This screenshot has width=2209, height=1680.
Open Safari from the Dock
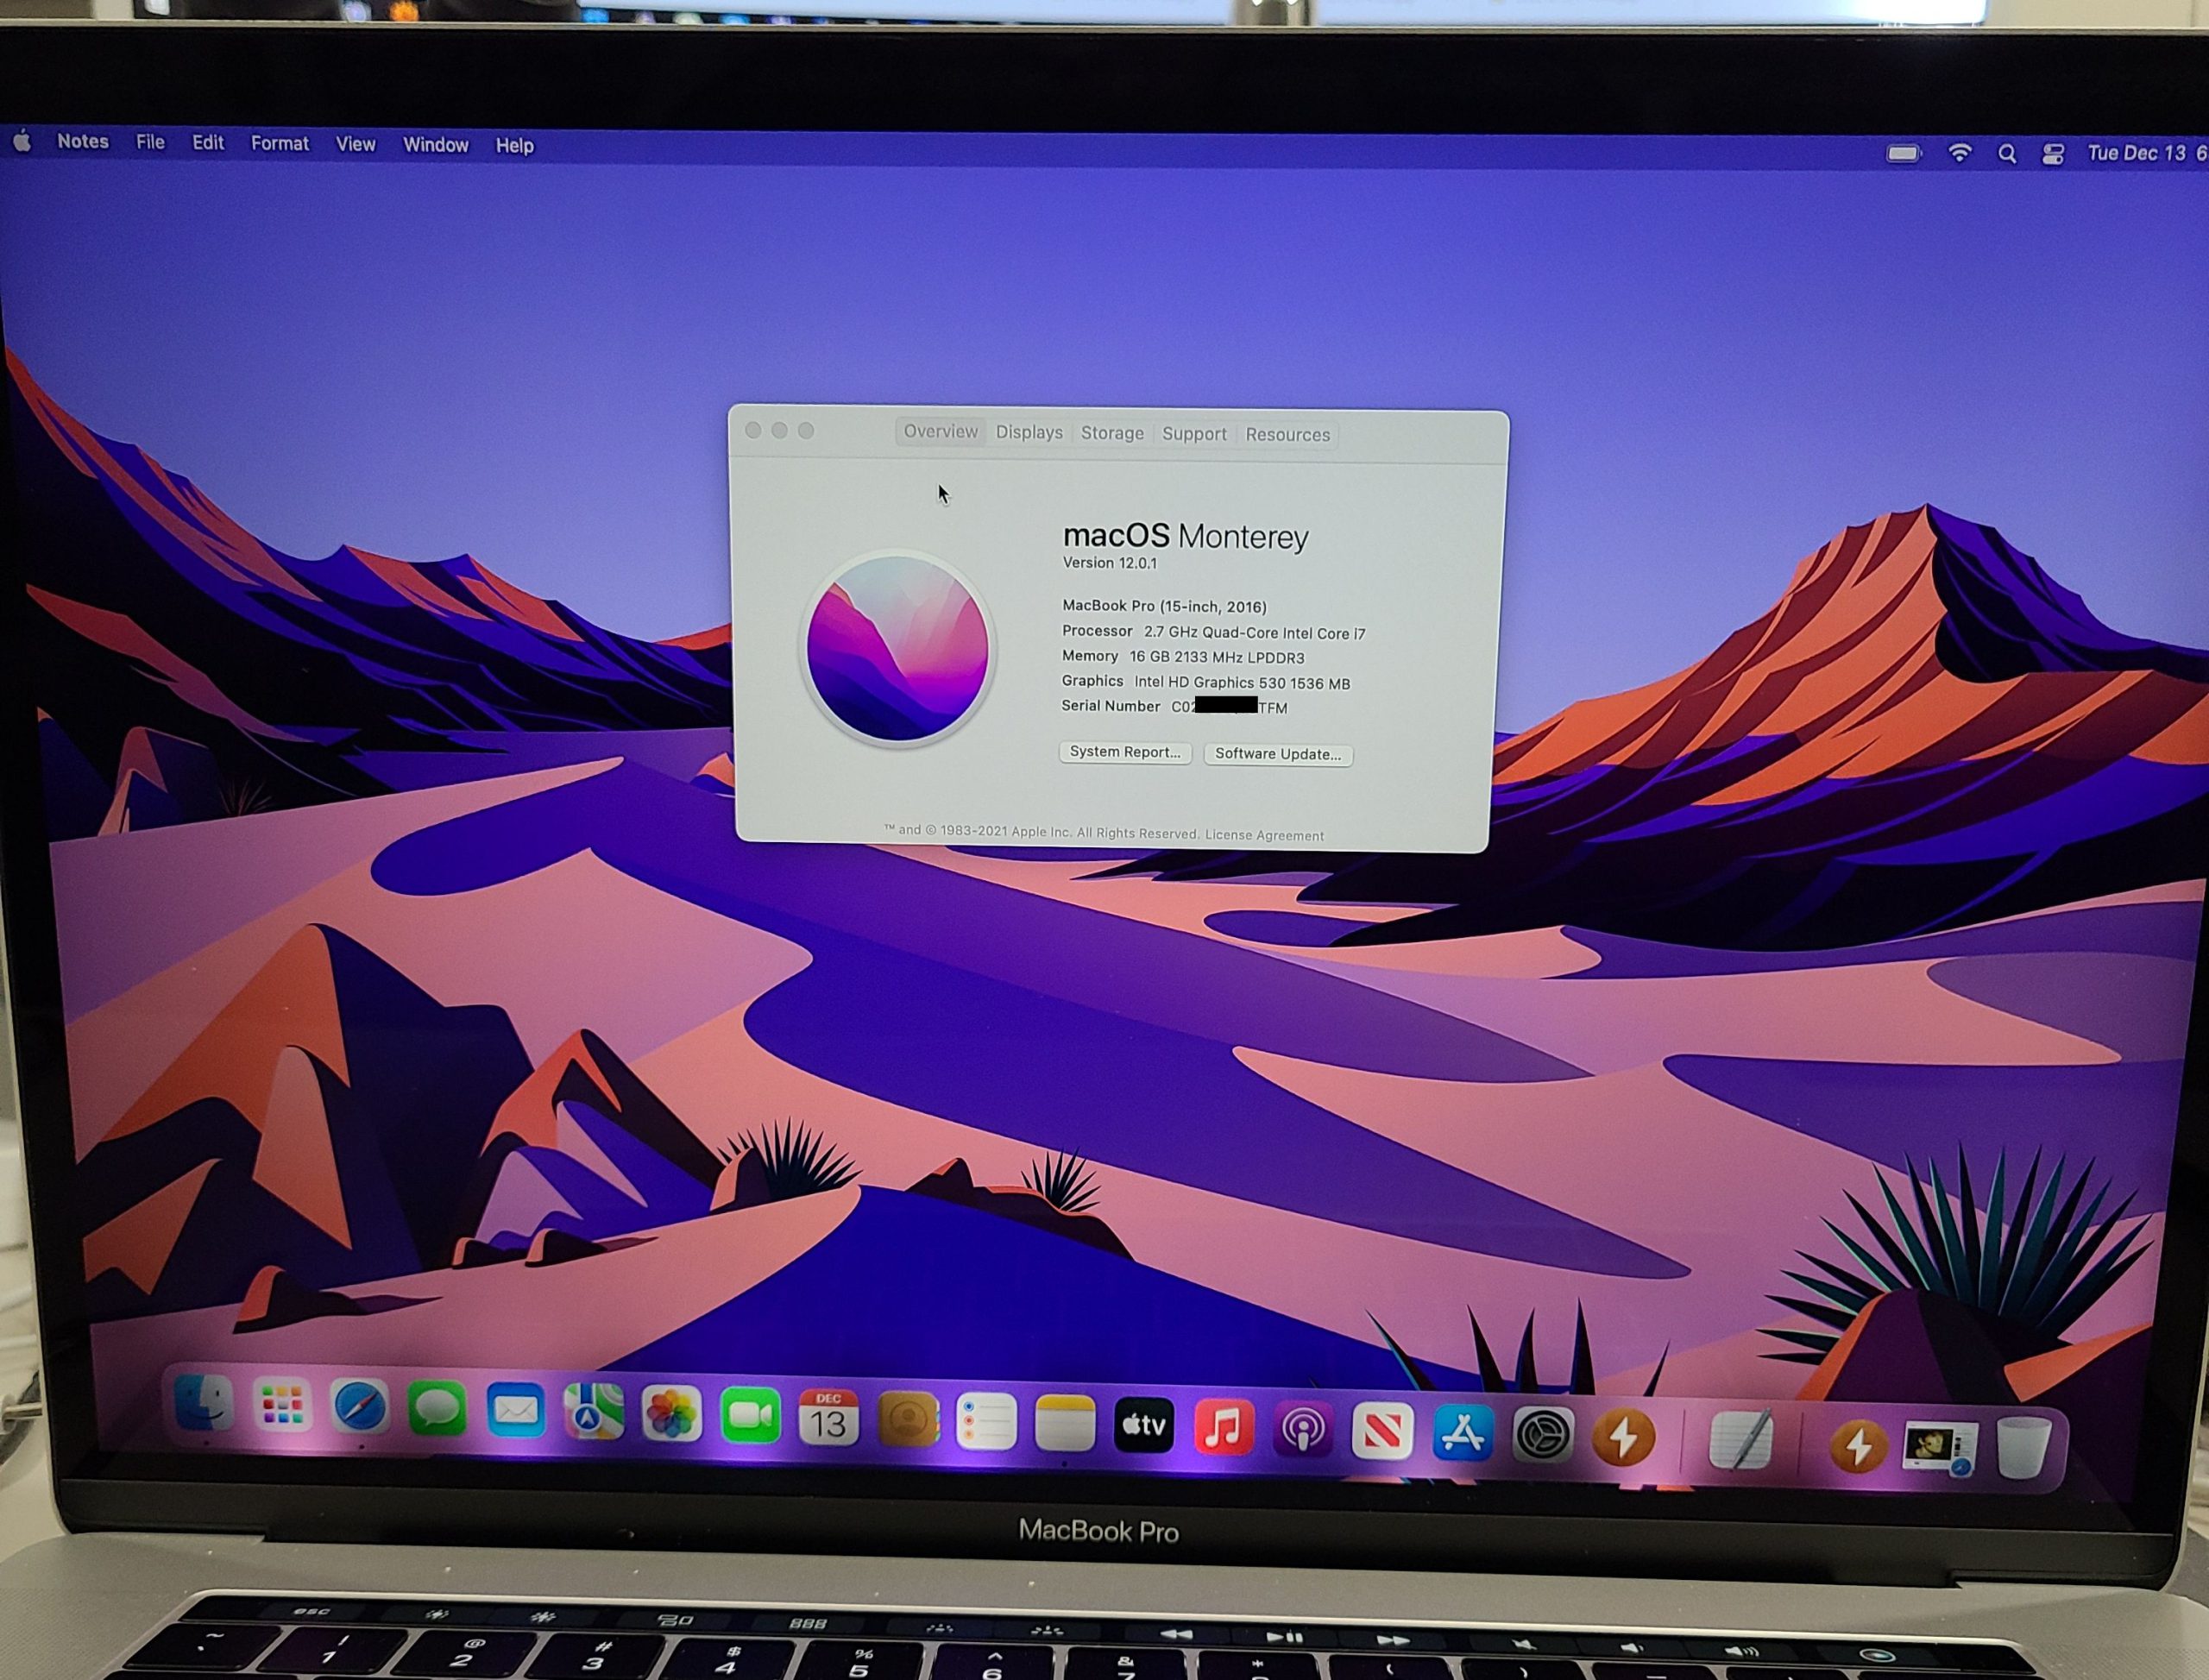[x=360, y=1407]
